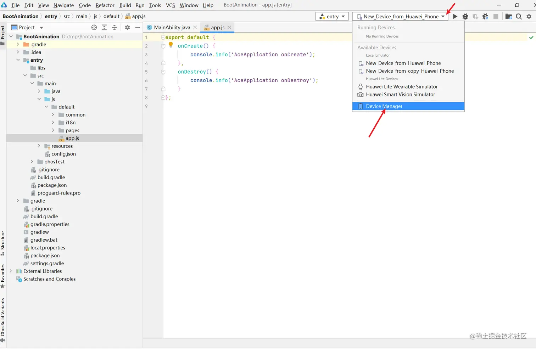The width and height of the screenshot is (536, 349).
Task: Expand the common folder
Action: [53, 114]
